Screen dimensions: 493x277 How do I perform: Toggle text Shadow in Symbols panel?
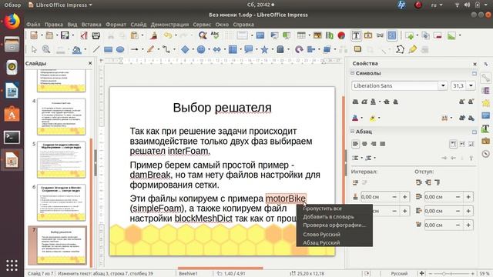click(395, 102)
